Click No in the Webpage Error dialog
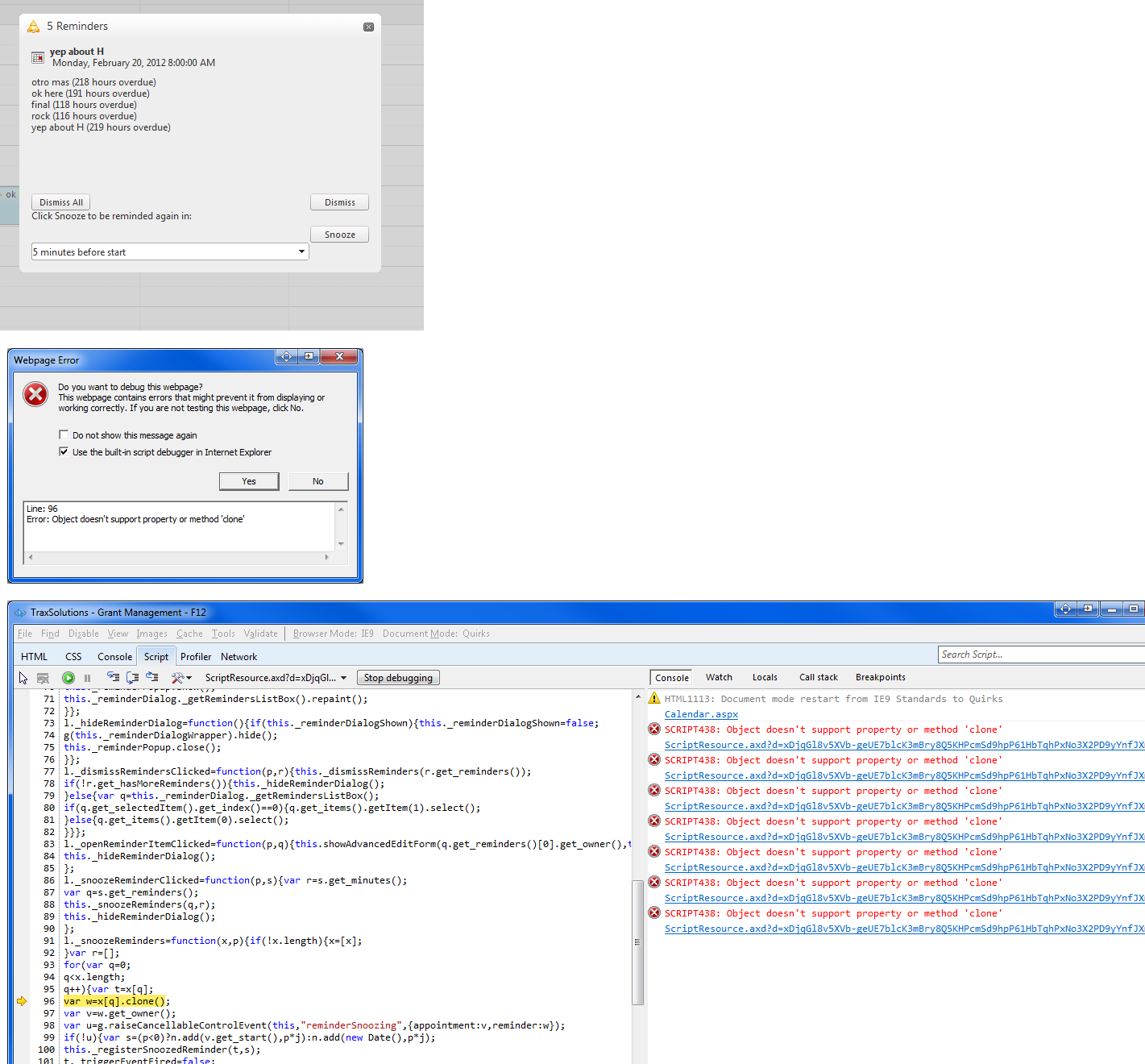Viewport: 1145px width, 1064px height. pyautogui.click(x=318, y=481)
